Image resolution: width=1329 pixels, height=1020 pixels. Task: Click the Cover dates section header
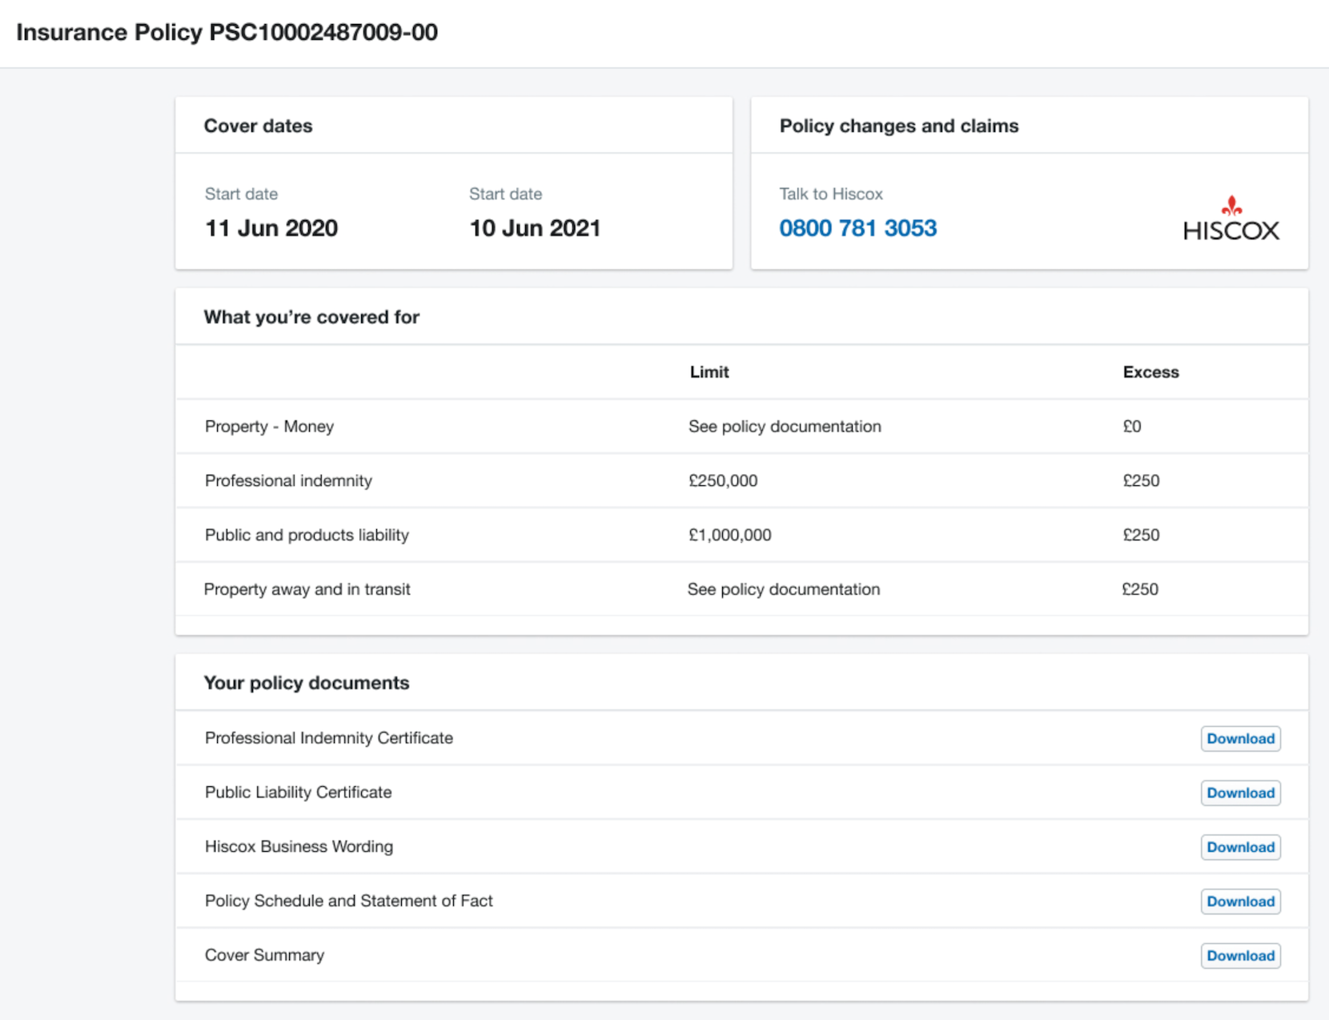click(258, 126)
